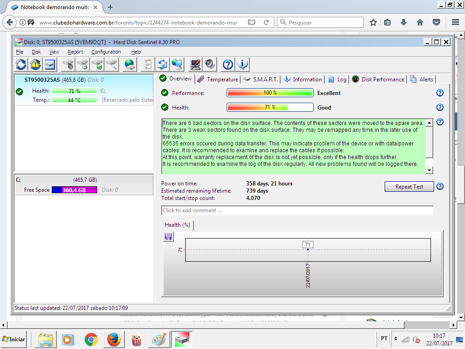Viewport: 465px width, 349px height.
Task: Click the disk with speaker test icon
Action: [x=68, y=65]
